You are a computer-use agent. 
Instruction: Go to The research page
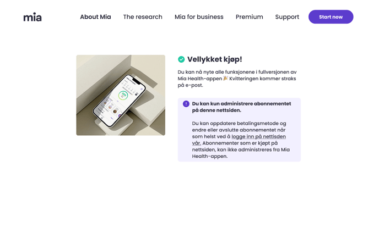[143, 17]
